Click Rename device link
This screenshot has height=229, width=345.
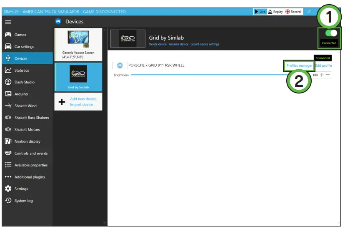(x=178, y=44)
